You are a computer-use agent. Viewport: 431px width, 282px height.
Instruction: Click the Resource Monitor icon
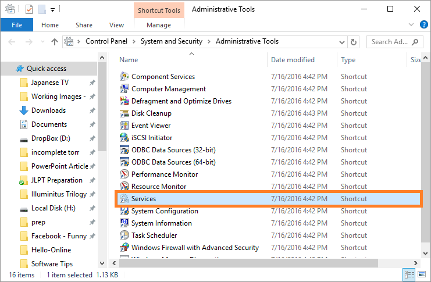coord(124,186)
